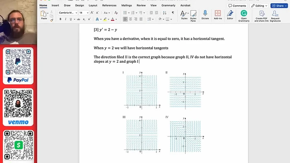Click the Comments button
The image size is (290, 163).
[237, 6]
